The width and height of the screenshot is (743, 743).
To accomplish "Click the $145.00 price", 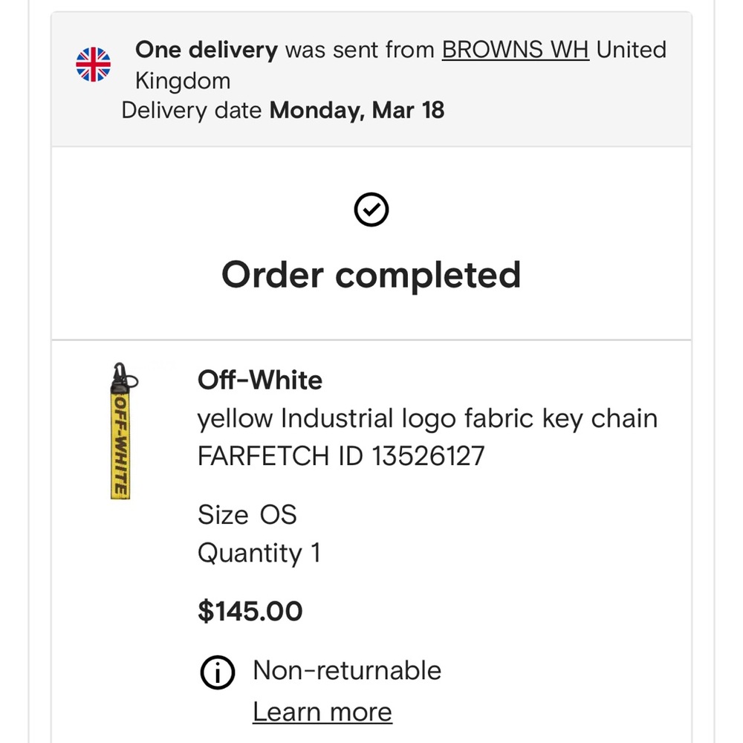I will (250, 611).
